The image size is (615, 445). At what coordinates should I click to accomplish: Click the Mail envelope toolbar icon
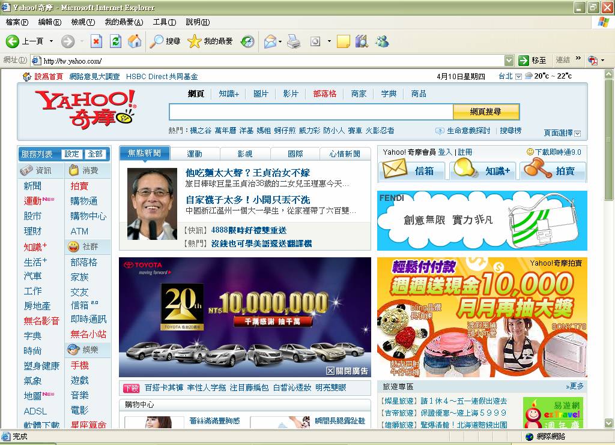270,41
